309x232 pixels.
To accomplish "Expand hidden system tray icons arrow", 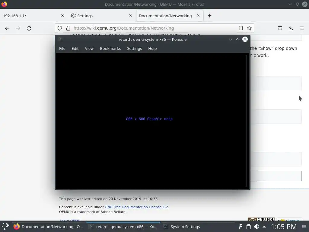I will click(x=264, y=227).
